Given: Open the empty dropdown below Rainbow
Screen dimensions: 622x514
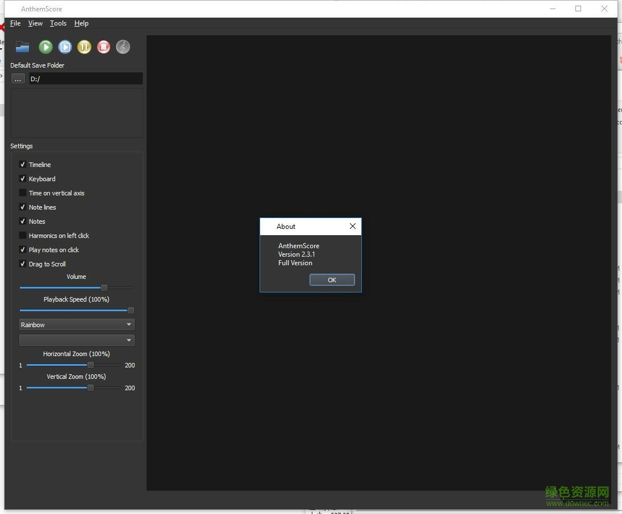Looking at the screenshot, I should pos(76,340).
